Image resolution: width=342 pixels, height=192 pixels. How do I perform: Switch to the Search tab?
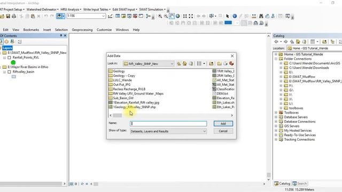click(x=300, y=183)
